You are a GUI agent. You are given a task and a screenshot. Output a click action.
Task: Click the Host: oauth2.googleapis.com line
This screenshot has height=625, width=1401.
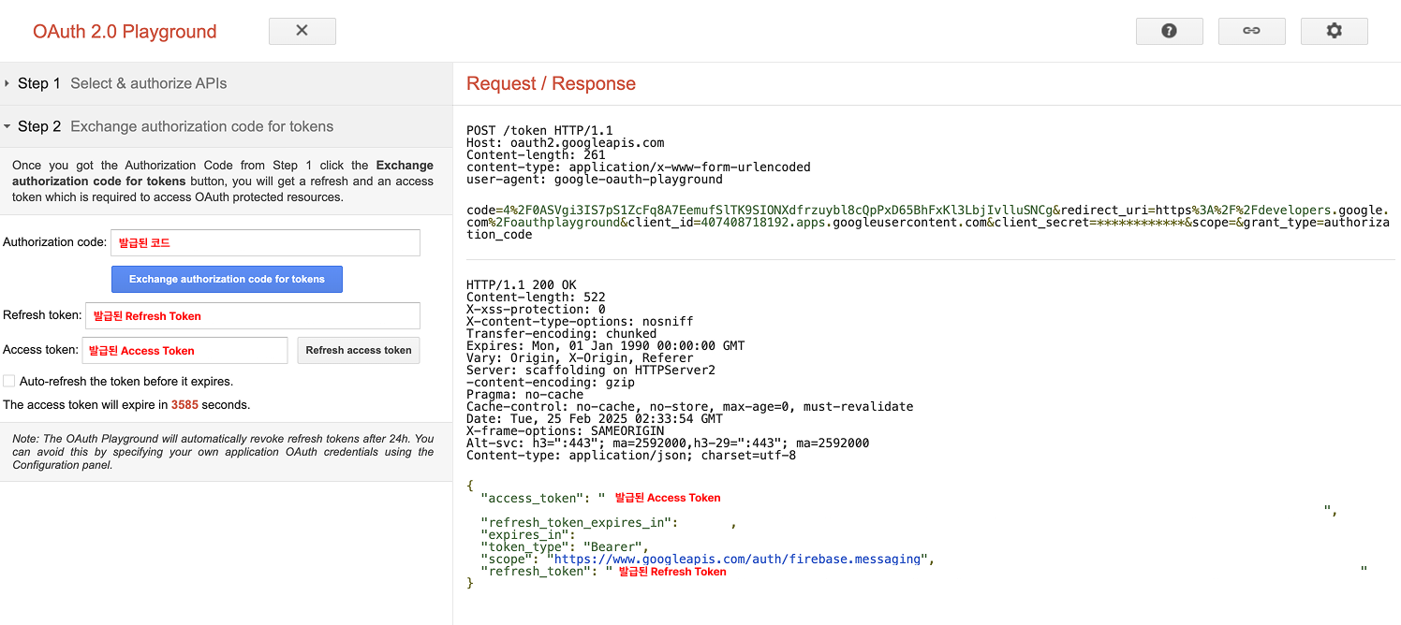[565, 143]
